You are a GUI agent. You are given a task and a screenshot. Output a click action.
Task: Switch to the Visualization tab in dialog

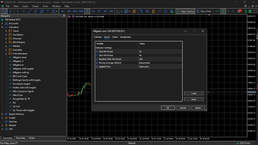pos(126,37)
